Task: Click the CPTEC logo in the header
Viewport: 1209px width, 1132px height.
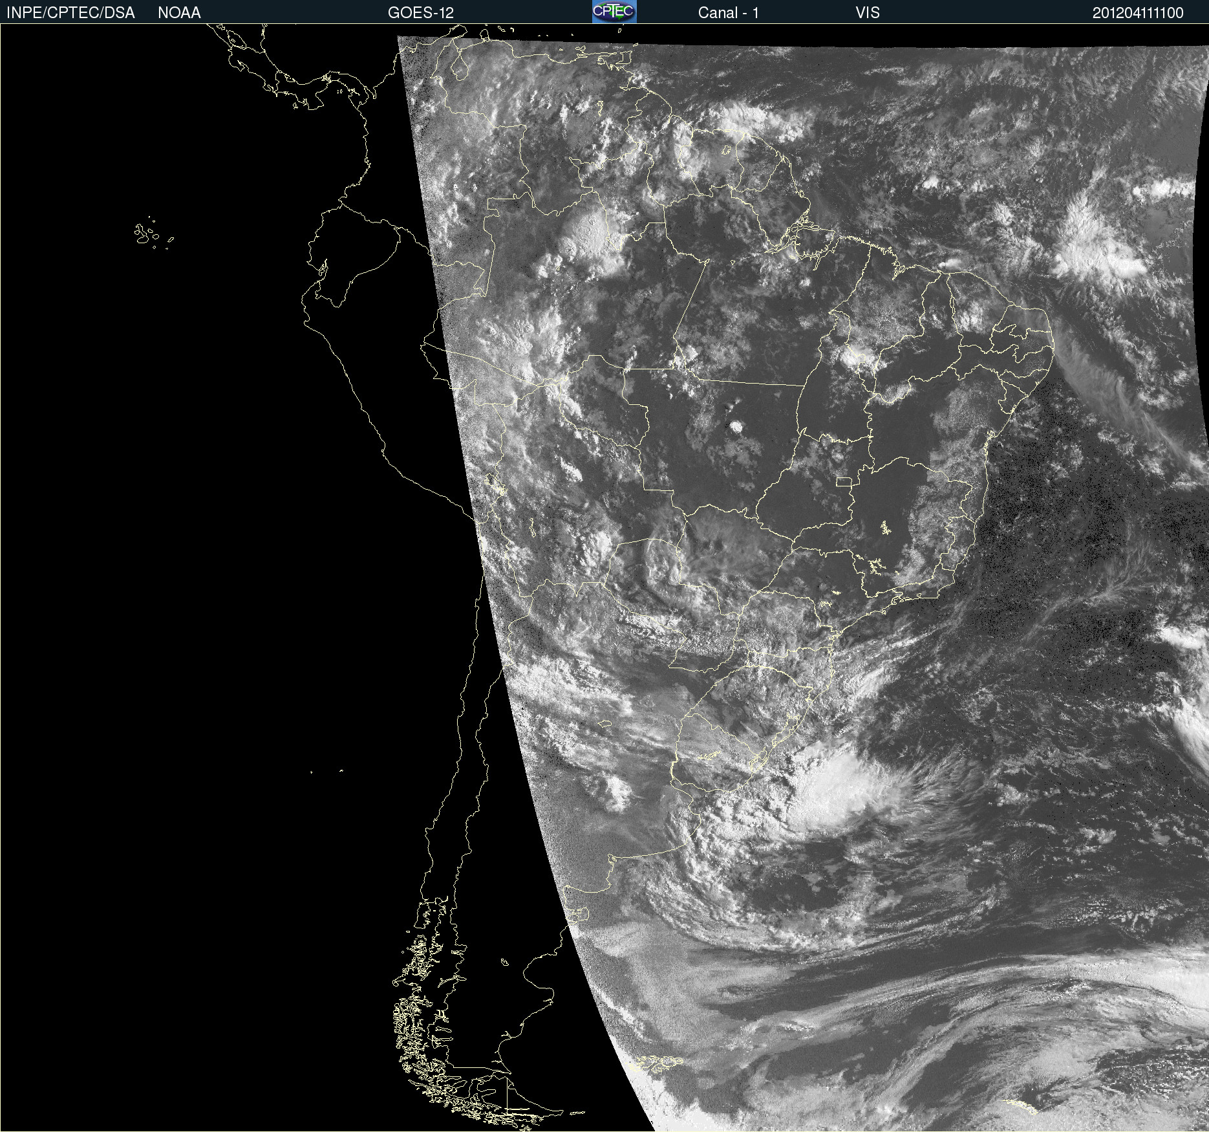Action: (614, 12)
